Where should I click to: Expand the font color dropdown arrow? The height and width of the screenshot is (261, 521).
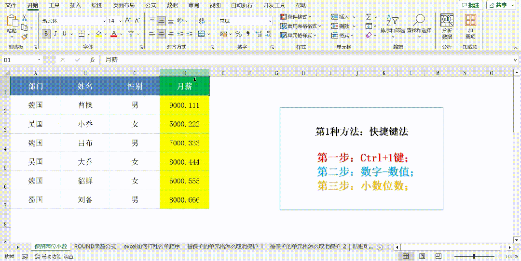pos(121,34)
